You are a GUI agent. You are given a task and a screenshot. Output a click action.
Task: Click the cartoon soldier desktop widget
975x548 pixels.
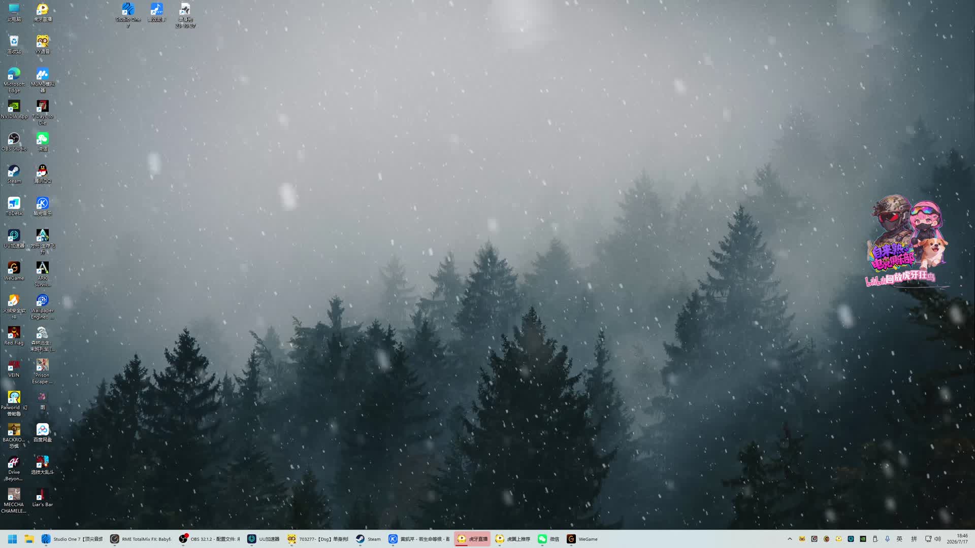[x=906, y=242]
